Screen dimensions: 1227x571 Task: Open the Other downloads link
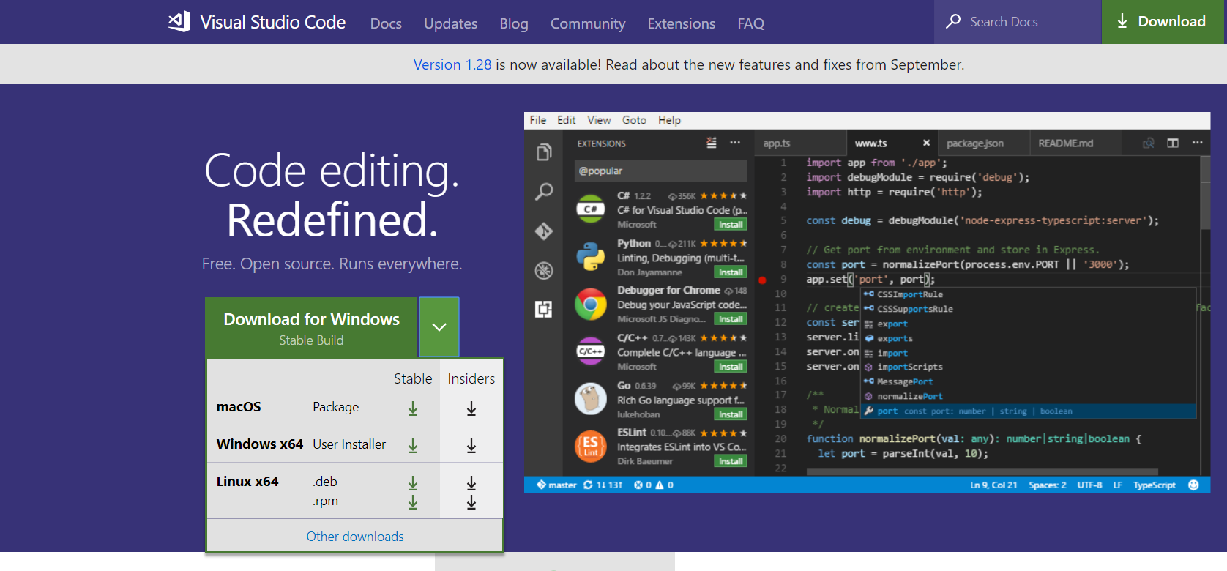(x=355, y=537)
